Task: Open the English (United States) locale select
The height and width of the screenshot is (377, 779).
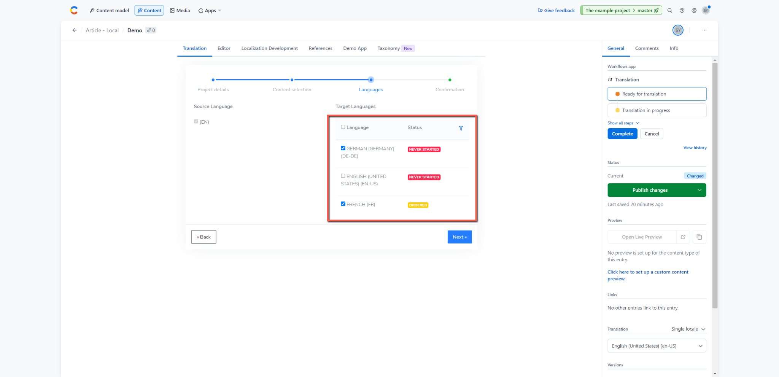Action: 657,346
